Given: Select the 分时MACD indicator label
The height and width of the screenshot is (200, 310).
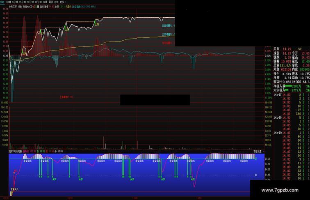Looking at the screenshot, I should pyautogui.click(x=28, y=7).
